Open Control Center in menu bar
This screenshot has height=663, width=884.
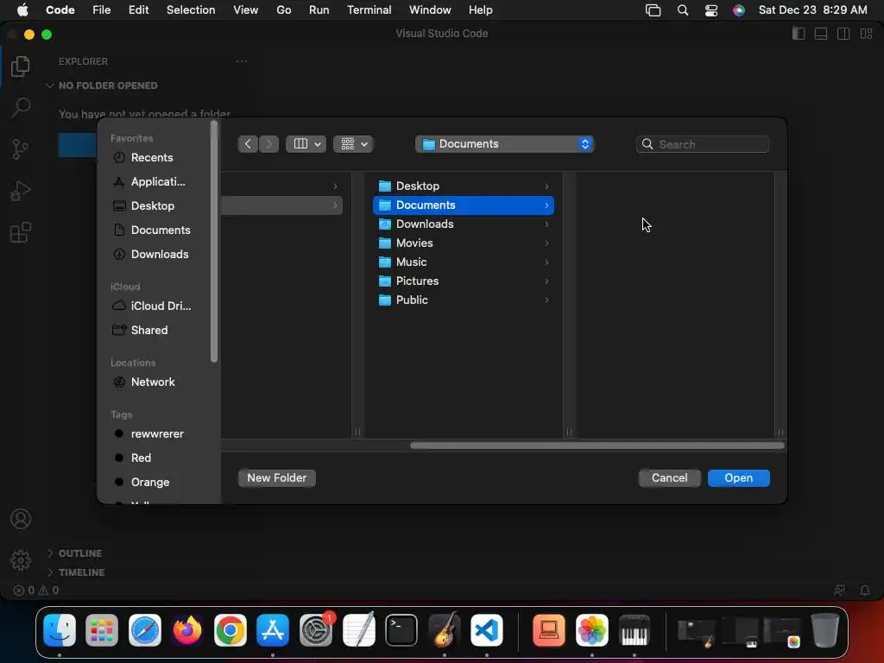pos(711,10)
